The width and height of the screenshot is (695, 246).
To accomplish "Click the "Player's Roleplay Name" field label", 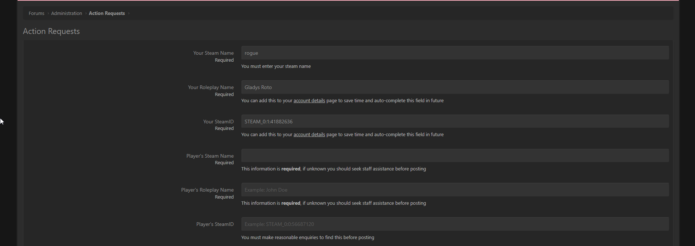I will pos(207,190).
